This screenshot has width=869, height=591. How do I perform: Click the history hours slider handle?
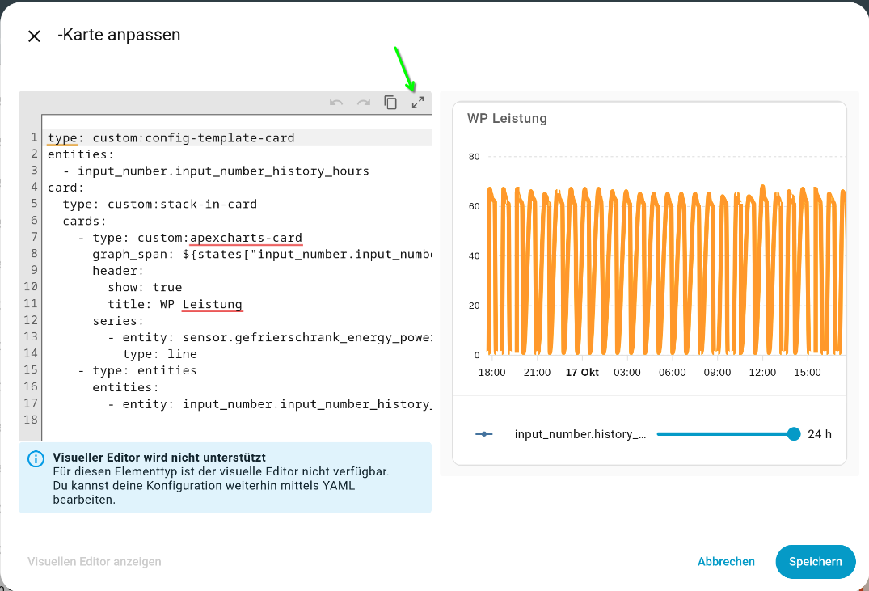(794, 434)
